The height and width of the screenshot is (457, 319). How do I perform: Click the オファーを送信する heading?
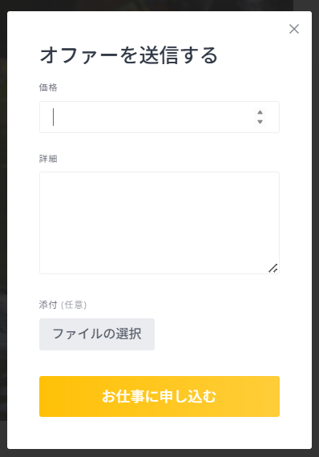pyautogui.click(x=129, y=55)
